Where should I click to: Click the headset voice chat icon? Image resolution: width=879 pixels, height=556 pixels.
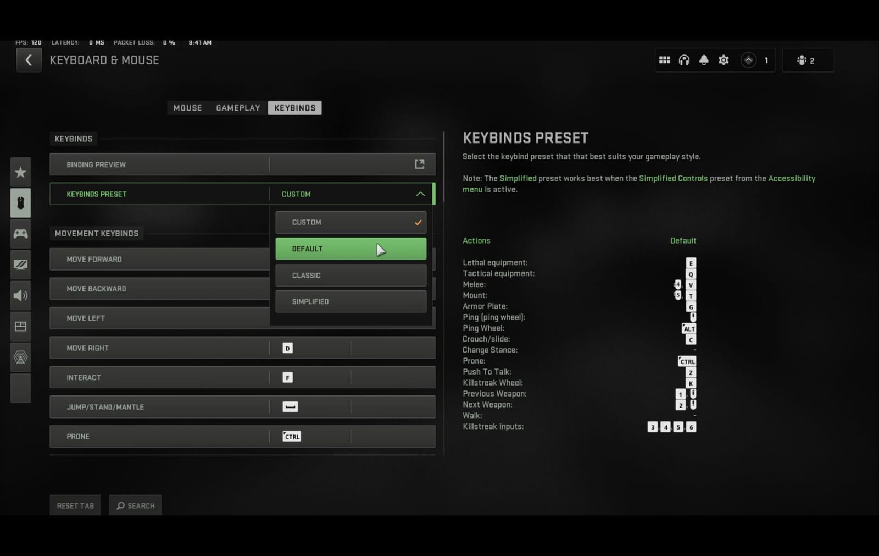coord(684,60)
